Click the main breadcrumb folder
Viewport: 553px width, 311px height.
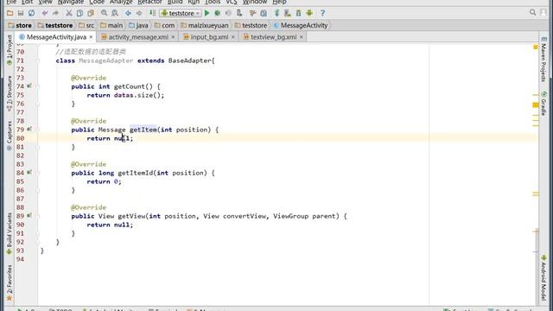click(x=111, y=25)
